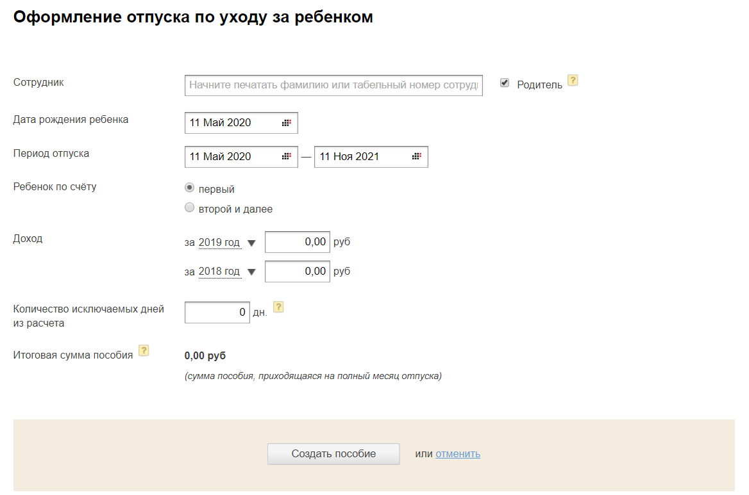Expand the 2019 год income year dropdown

(251, 243)
